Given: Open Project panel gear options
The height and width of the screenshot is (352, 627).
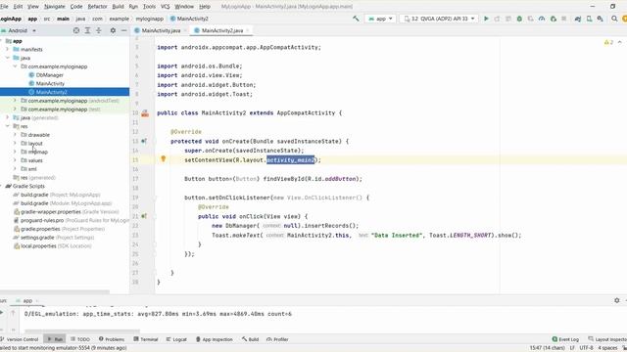Looking at the screenshot, I should 113,30.
